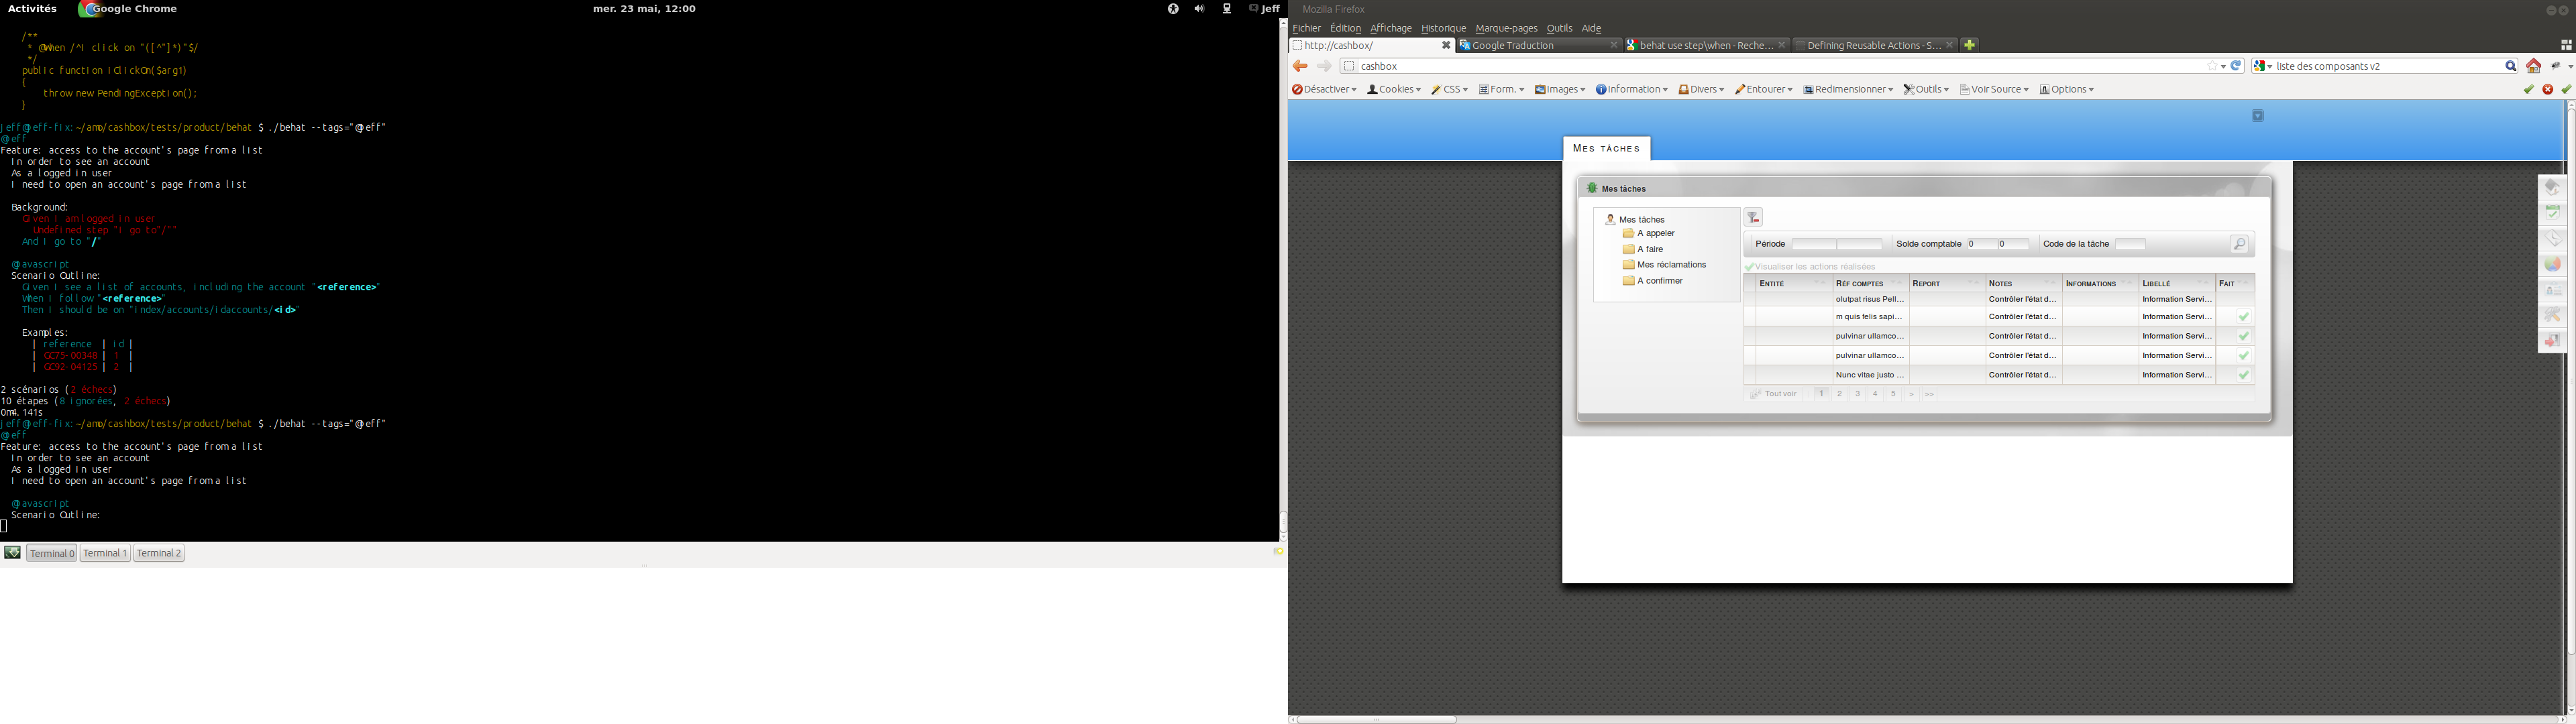The width and height of the screenshot is (2576, 724).
Task: Bookmark page with star icon
Action: tap(2211, 66)
